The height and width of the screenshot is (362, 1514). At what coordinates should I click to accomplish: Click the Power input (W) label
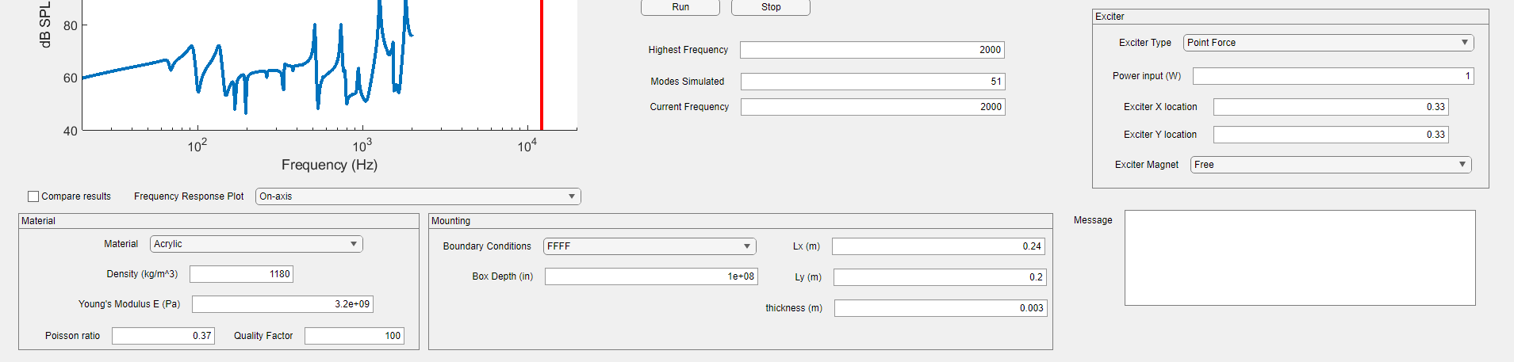[1147, 76]
